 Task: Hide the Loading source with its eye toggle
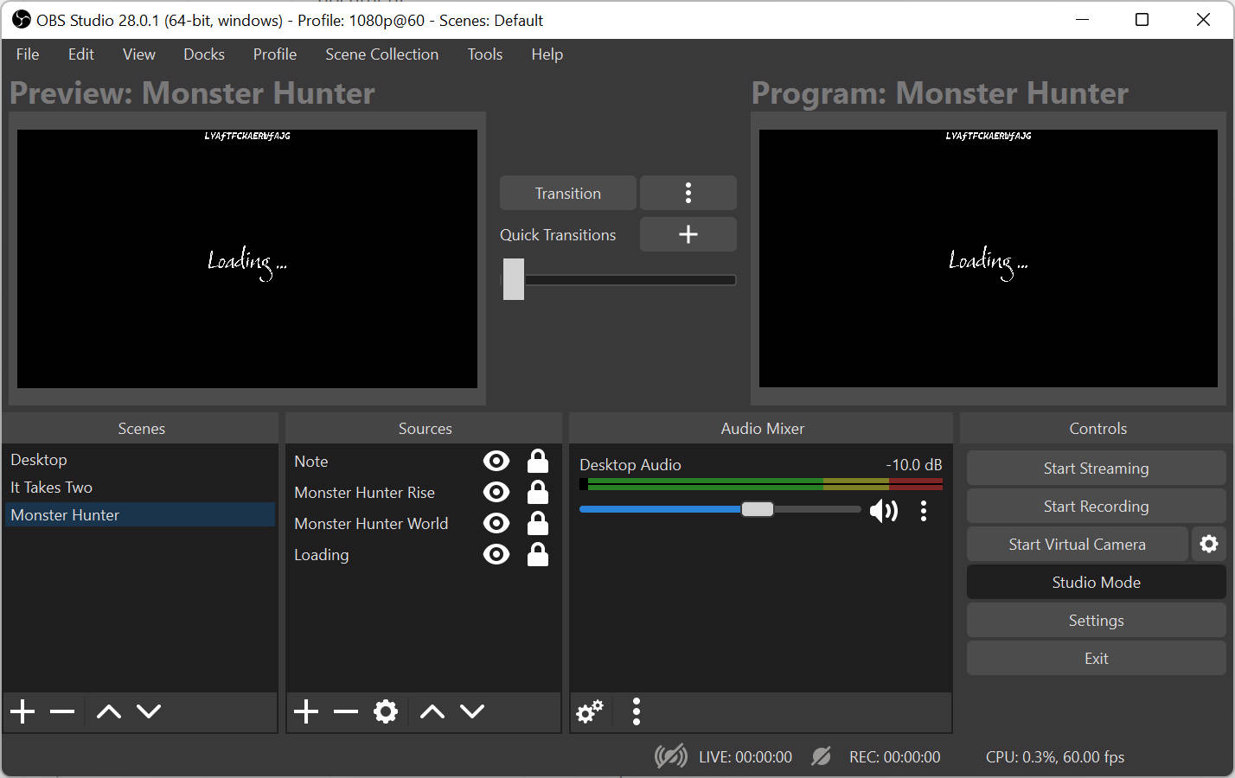point(496,554)
